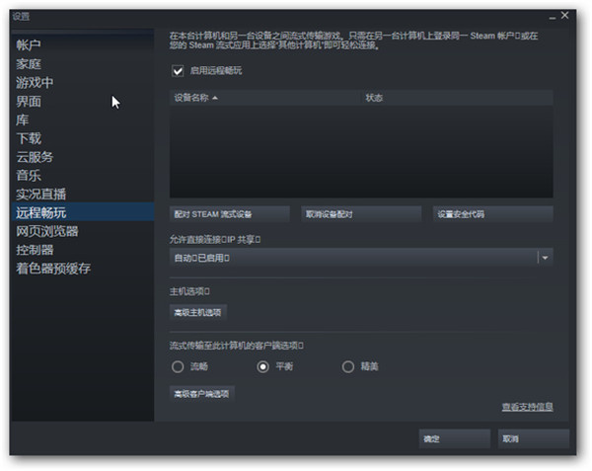Open 高级客户端选项 settings
The image size is (592, 471).
click(201, 393)
